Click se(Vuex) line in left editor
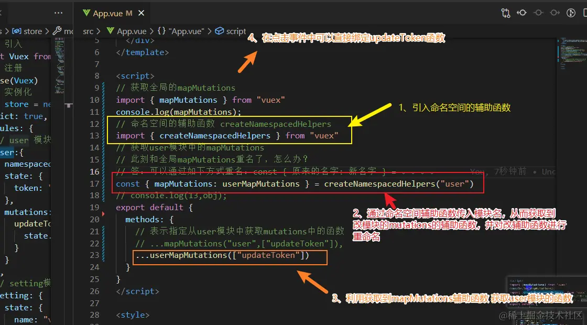 tap(19, 81)
